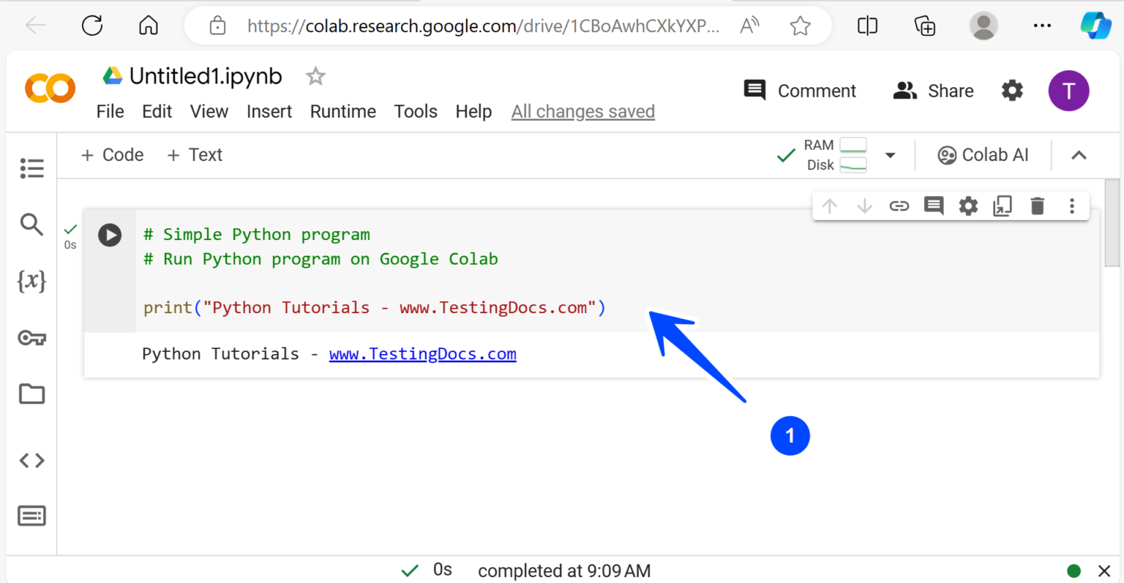Open the Runtime menu
Image resolution: width=1124 pixels, height=583 pixels.
pos(342,111)
